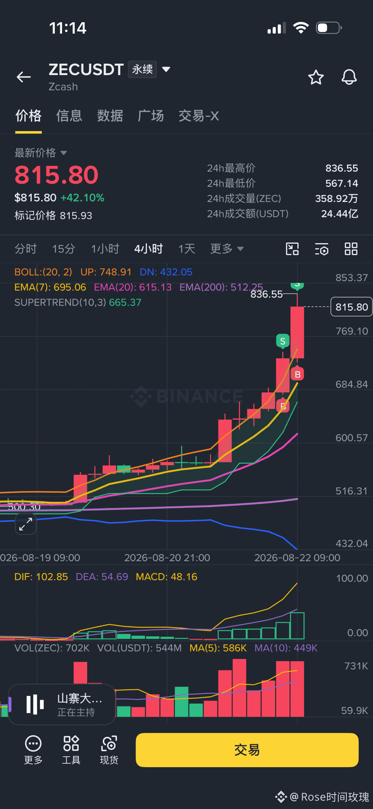
Task: Tap the MACD: 48.16 label
Action: (167, 577)
